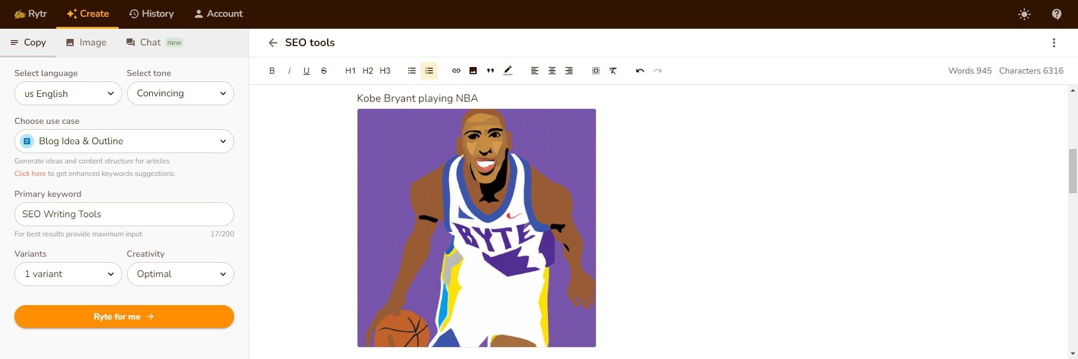
Task: Click the undo arrow icon
Action: (x=640, y=71)
